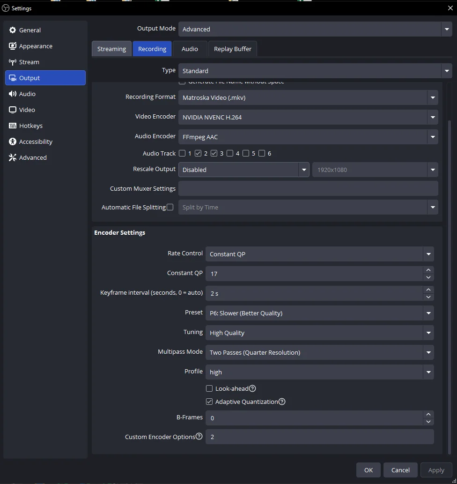457x484 pixels.
Task: Select the Appearance sidebar icon
Action: (x=13, y=46)
